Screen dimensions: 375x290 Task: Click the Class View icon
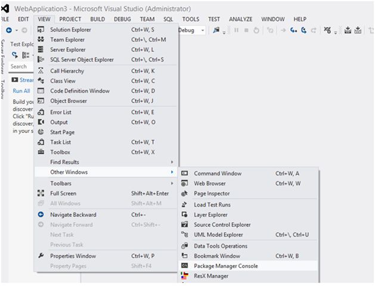pos(41,81)
